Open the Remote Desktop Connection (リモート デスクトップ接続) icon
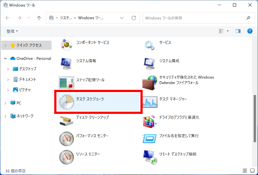 [150, 157]
